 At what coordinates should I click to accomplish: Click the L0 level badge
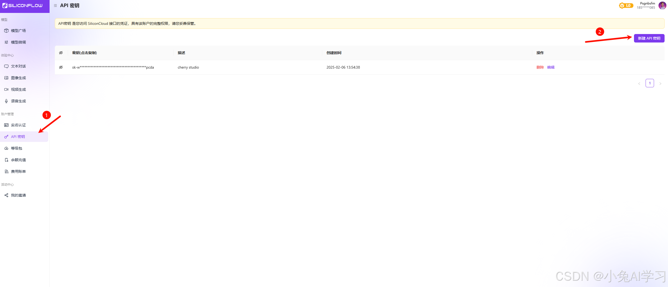point(626,6)
